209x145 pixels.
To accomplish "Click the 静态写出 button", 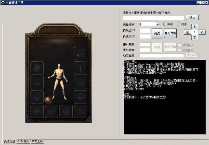I will pos(170,33).
